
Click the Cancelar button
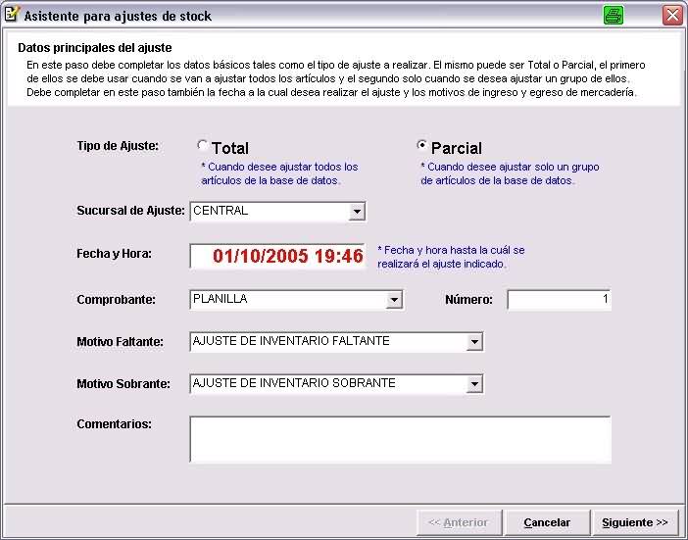[547, 522]
